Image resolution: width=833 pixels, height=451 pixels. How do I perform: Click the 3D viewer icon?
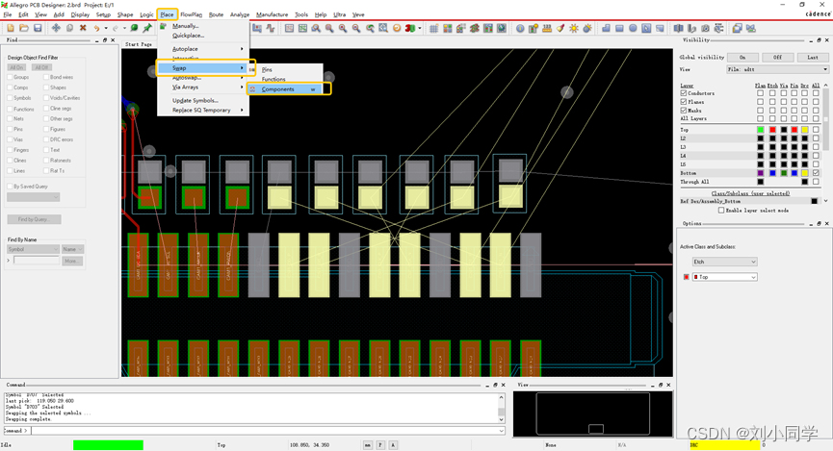(409, 28)
